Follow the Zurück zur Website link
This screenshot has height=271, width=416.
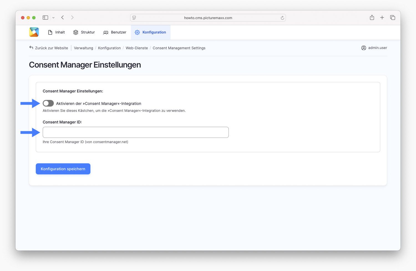pyautogui.click(x=49, y=48)
